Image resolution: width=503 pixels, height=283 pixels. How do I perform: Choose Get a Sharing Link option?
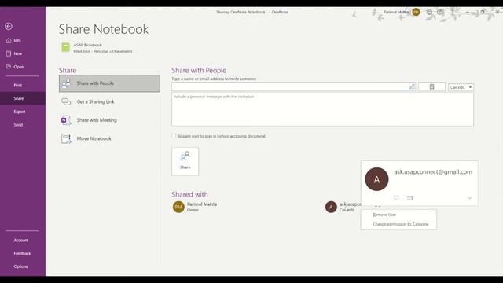pos(109,101)
